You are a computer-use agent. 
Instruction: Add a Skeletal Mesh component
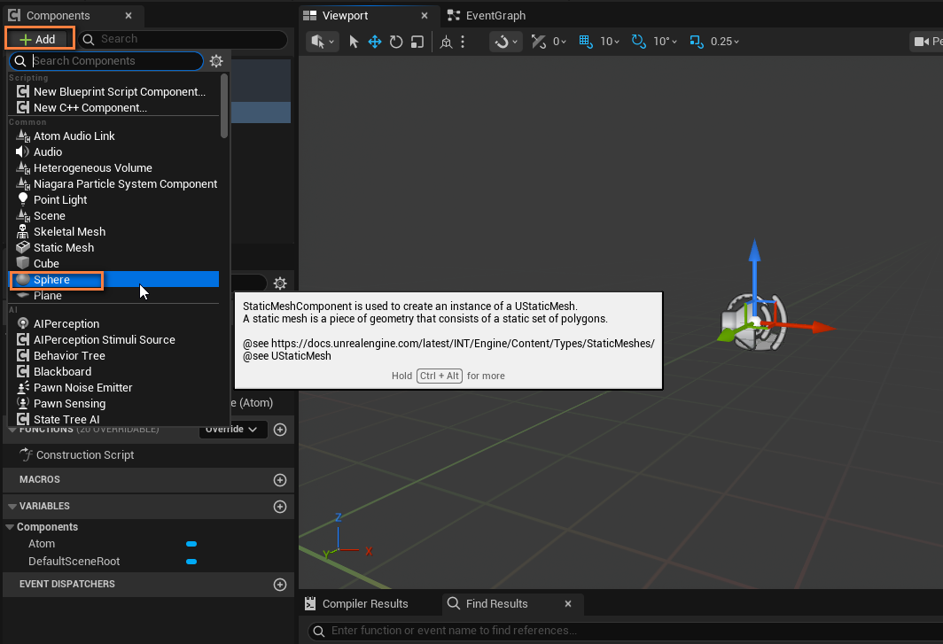pos(113,231)
